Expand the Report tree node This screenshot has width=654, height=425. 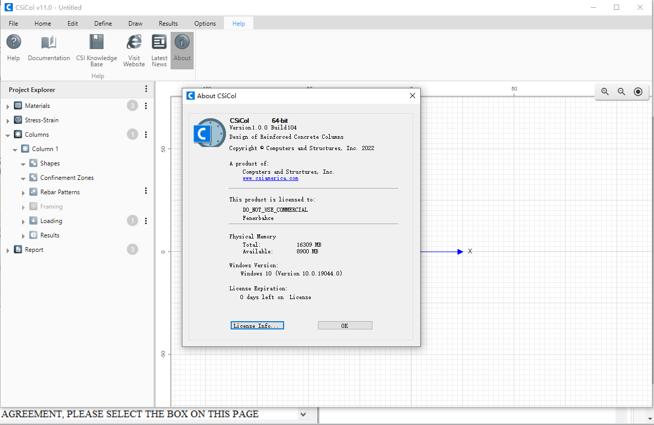[8, 250]
